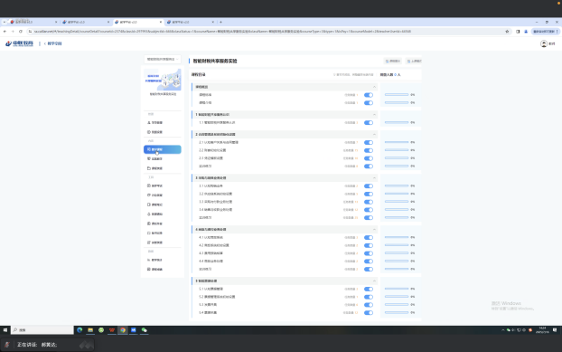The image size is (562, 352).
Task: Reload the page with the browser refresh icon
Action: click(x=21, y=32)
